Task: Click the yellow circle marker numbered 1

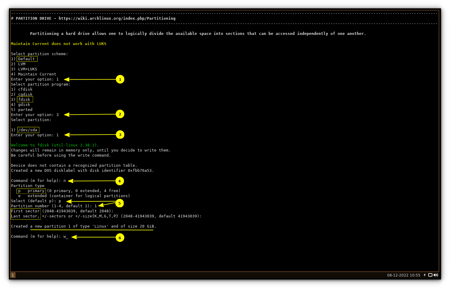Action: tap(120, 79)
